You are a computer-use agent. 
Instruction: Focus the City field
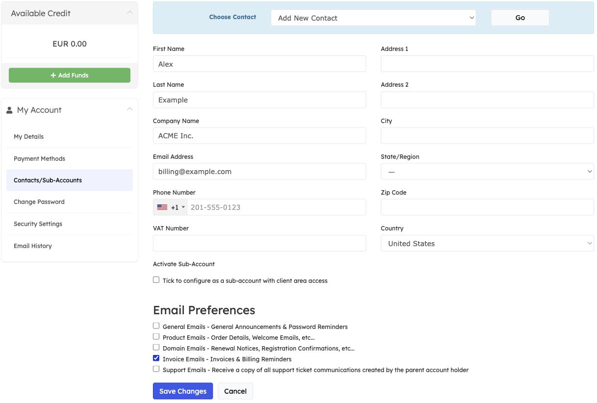pyautogui.click(x=487, y=136)
